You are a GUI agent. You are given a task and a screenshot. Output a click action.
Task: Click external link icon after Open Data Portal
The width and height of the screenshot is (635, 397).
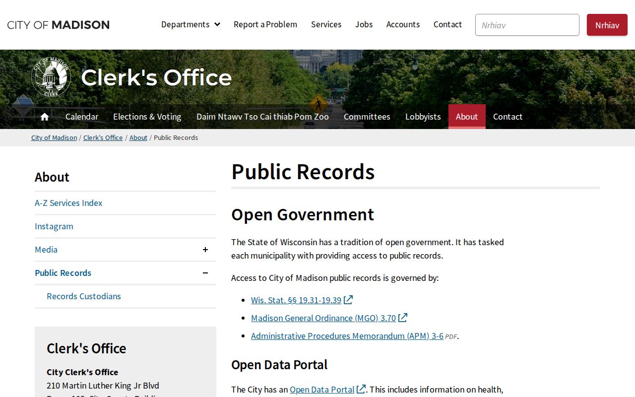361,389
